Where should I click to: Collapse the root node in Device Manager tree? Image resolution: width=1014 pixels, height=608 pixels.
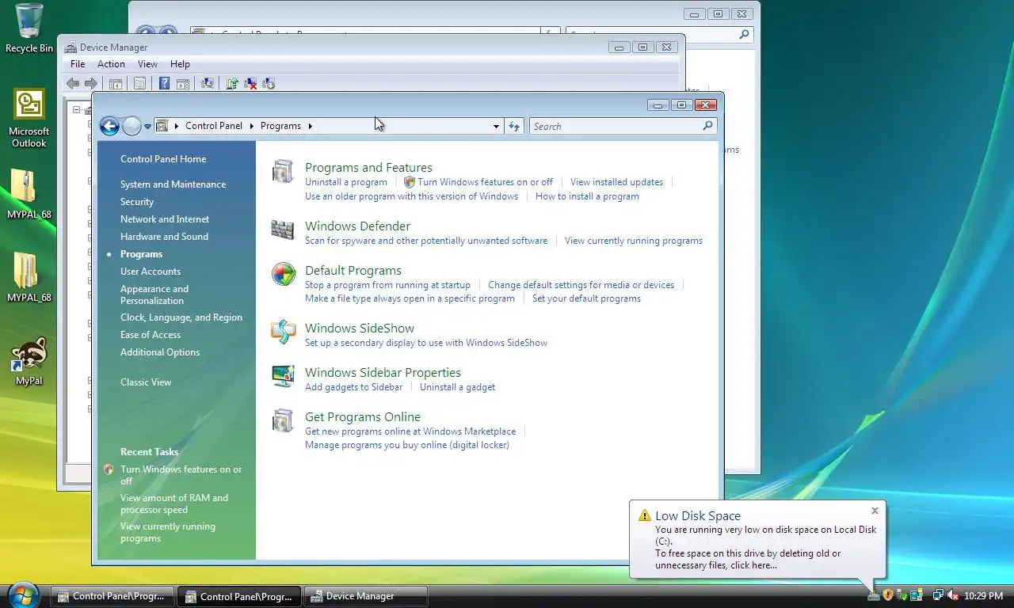(x=77, y=110)
